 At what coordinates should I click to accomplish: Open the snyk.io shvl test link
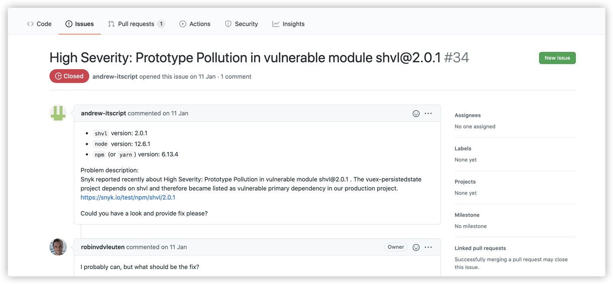128,198
